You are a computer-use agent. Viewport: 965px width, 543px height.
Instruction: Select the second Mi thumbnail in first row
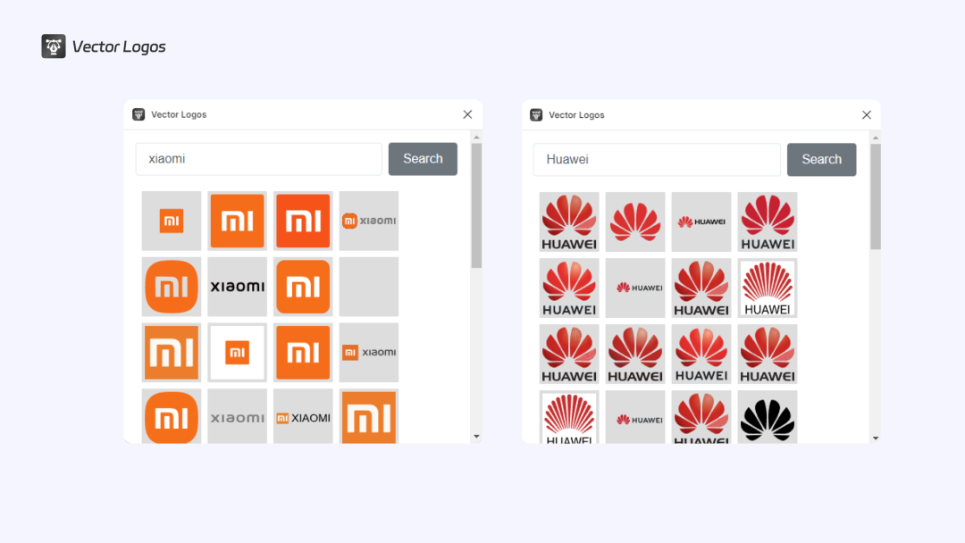(237, 221)
